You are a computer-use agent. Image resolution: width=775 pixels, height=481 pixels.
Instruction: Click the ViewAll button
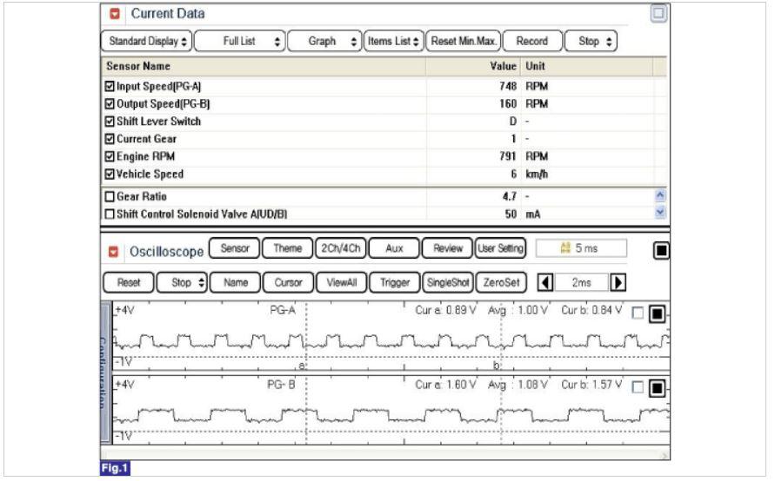(x=342, y=283)
